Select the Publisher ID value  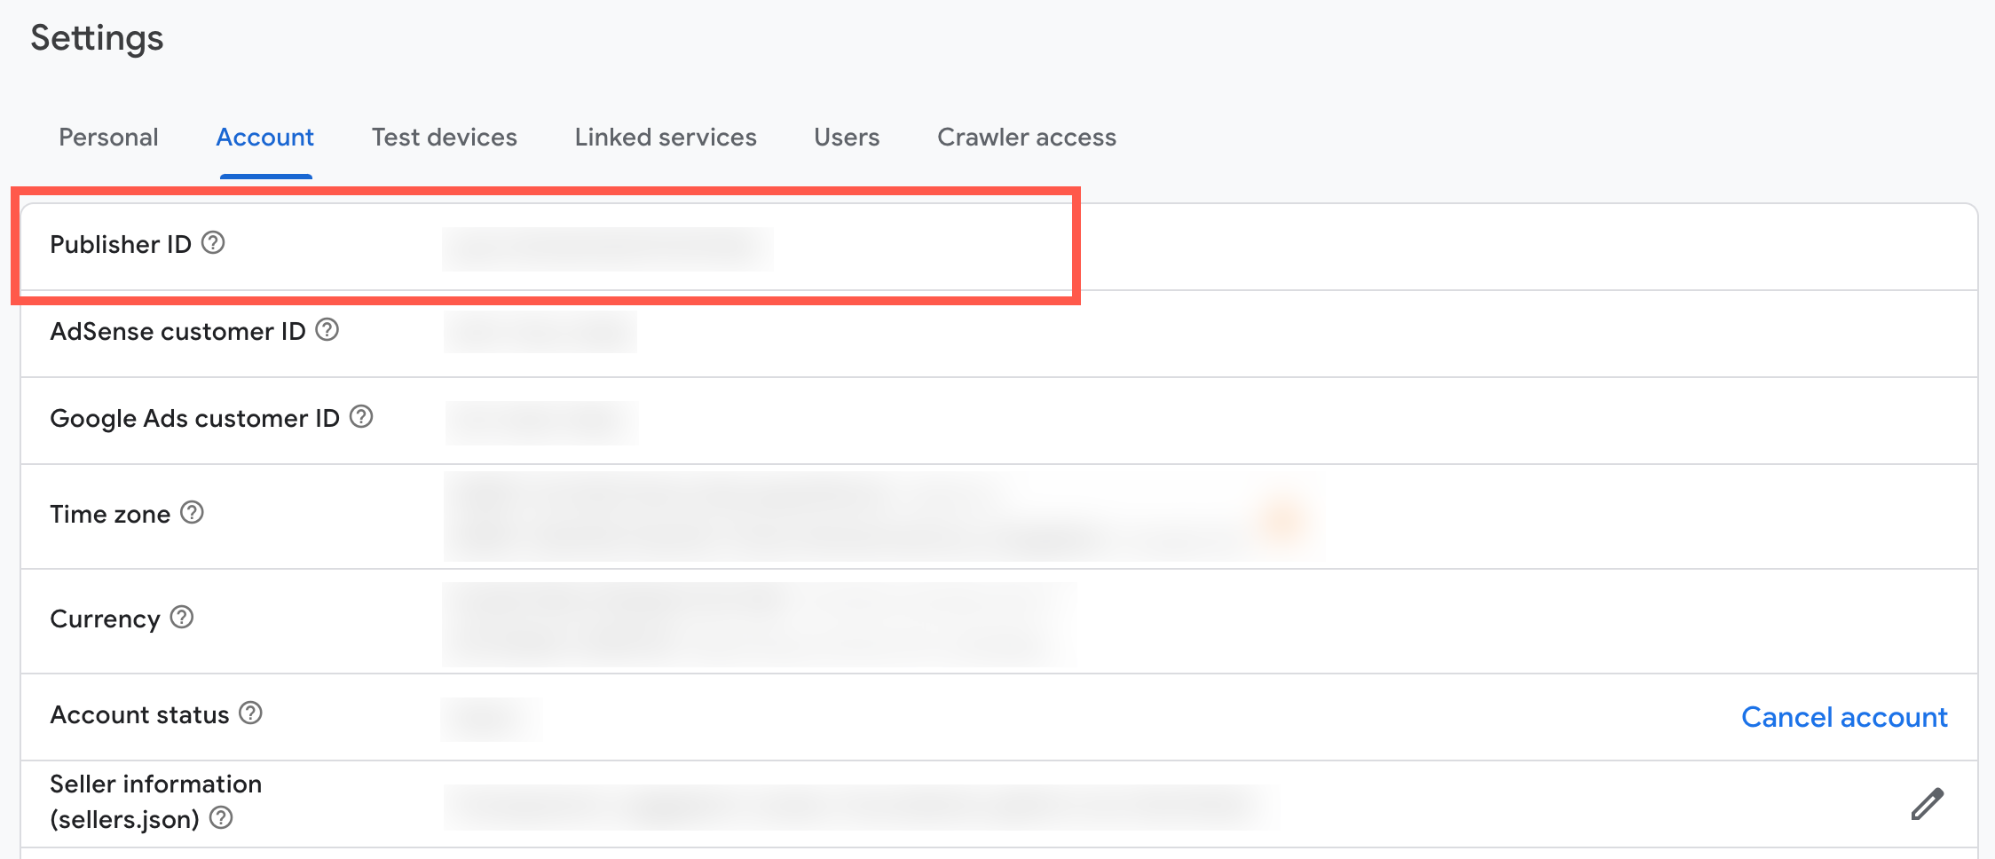coord(608,247)
